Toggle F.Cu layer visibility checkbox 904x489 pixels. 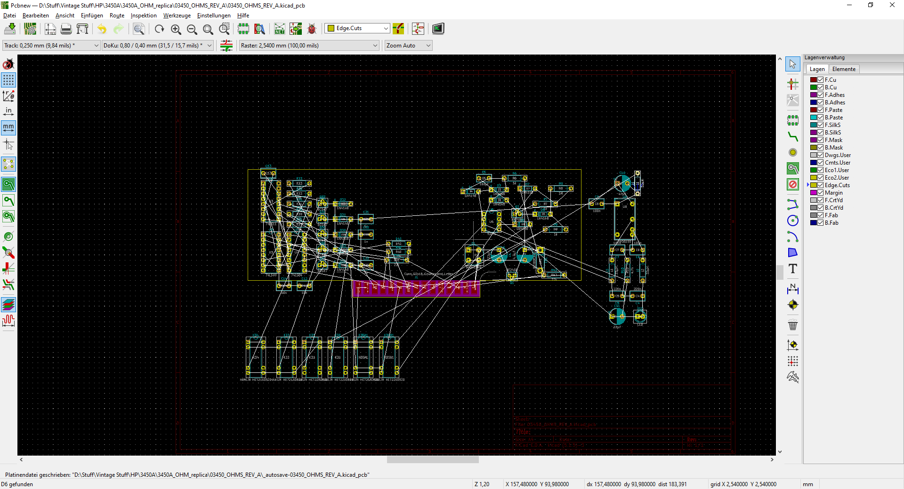(x=820, y=80)
